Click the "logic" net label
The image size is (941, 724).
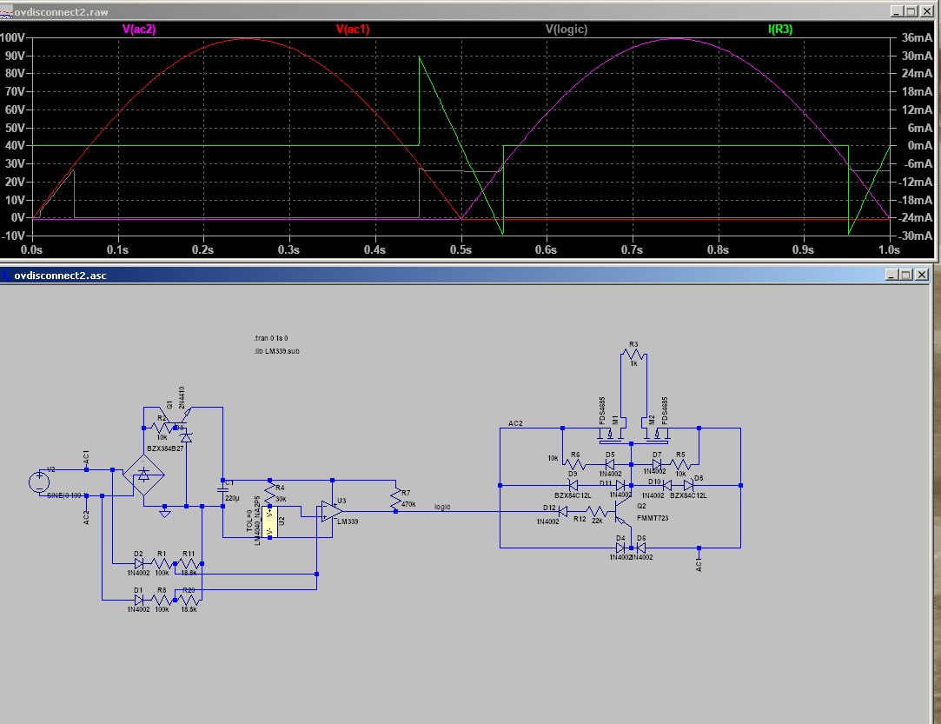coord(442,507)
